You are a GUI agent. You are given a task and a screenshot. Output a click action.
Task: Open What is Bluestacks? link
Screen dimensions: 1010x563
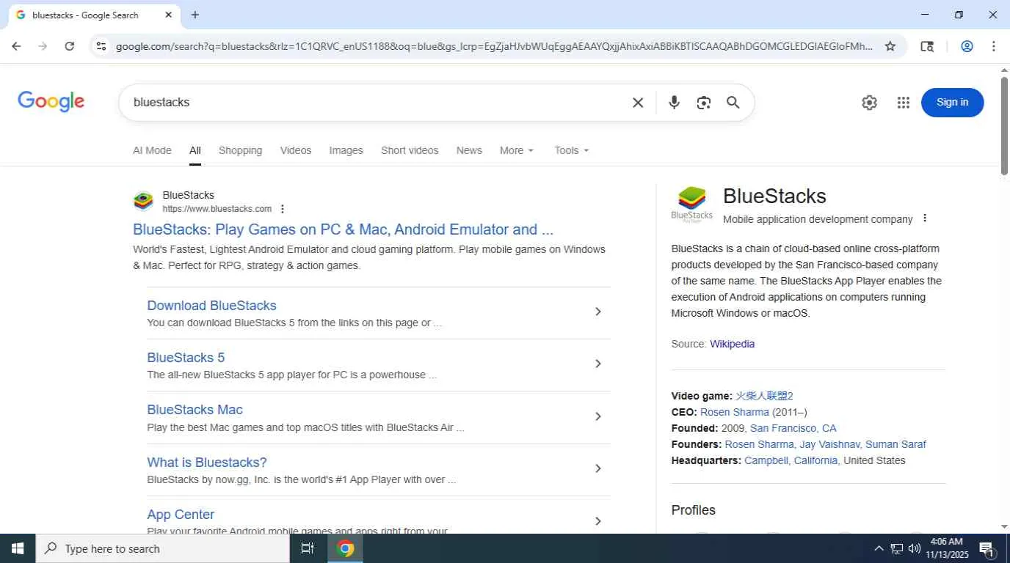pyautogui.click(x=207, y=463)
